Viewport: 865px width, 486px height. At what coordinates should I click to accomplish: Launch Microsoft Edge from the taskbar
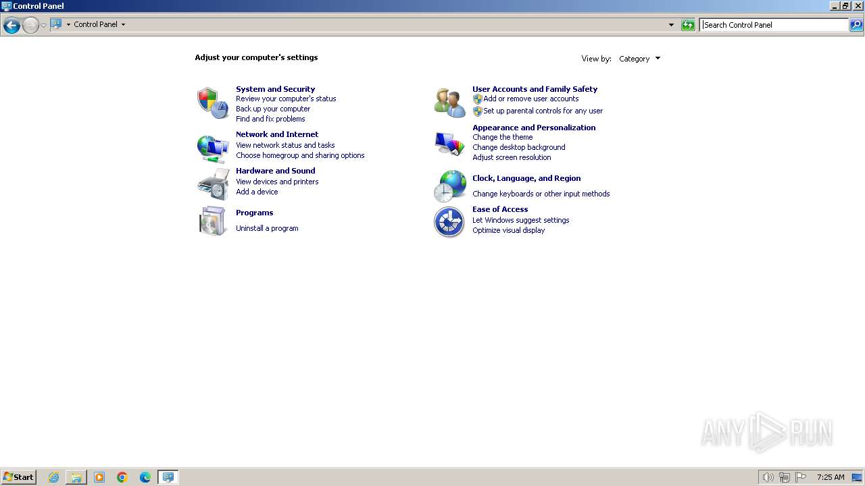click(145, 477)
